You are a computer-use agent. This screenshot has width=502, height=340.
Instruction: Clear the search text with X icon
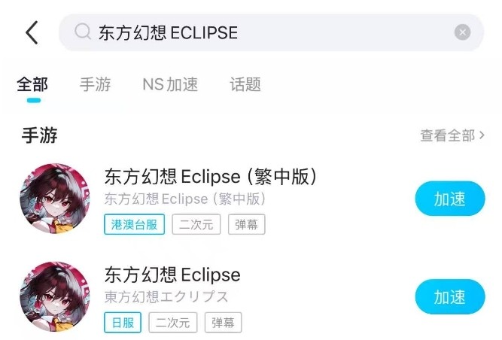462,32
